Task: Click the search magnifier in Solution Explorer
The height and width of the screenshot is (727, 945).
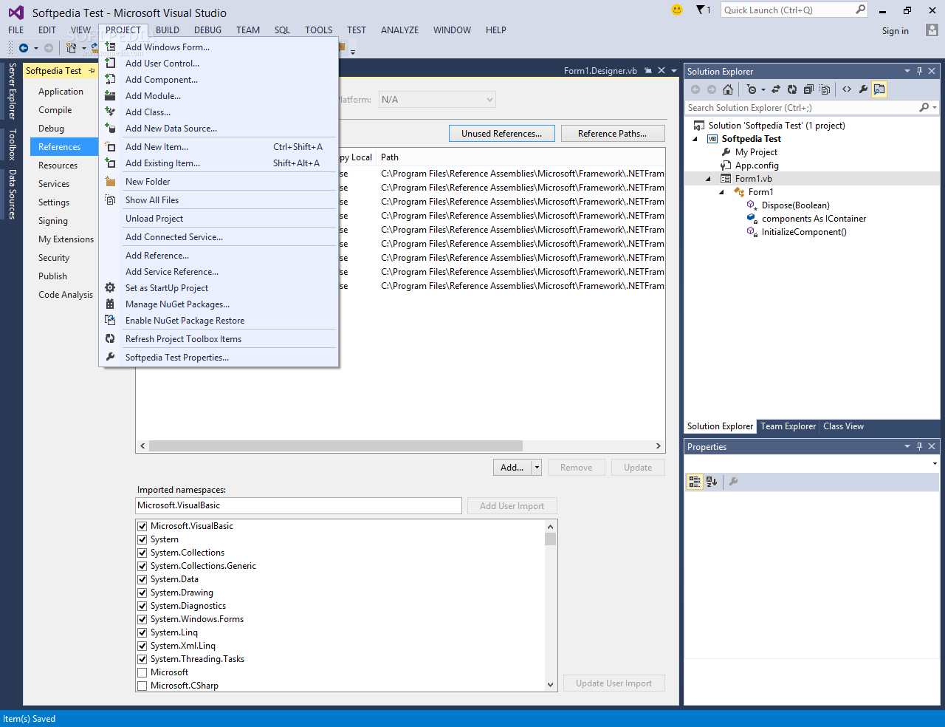Action: pos(924,108)
